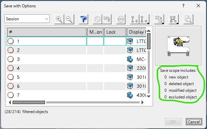This screenshot has width=207, height=129.
Task: Click the cube icon in row 5
Action: (130, 77)
